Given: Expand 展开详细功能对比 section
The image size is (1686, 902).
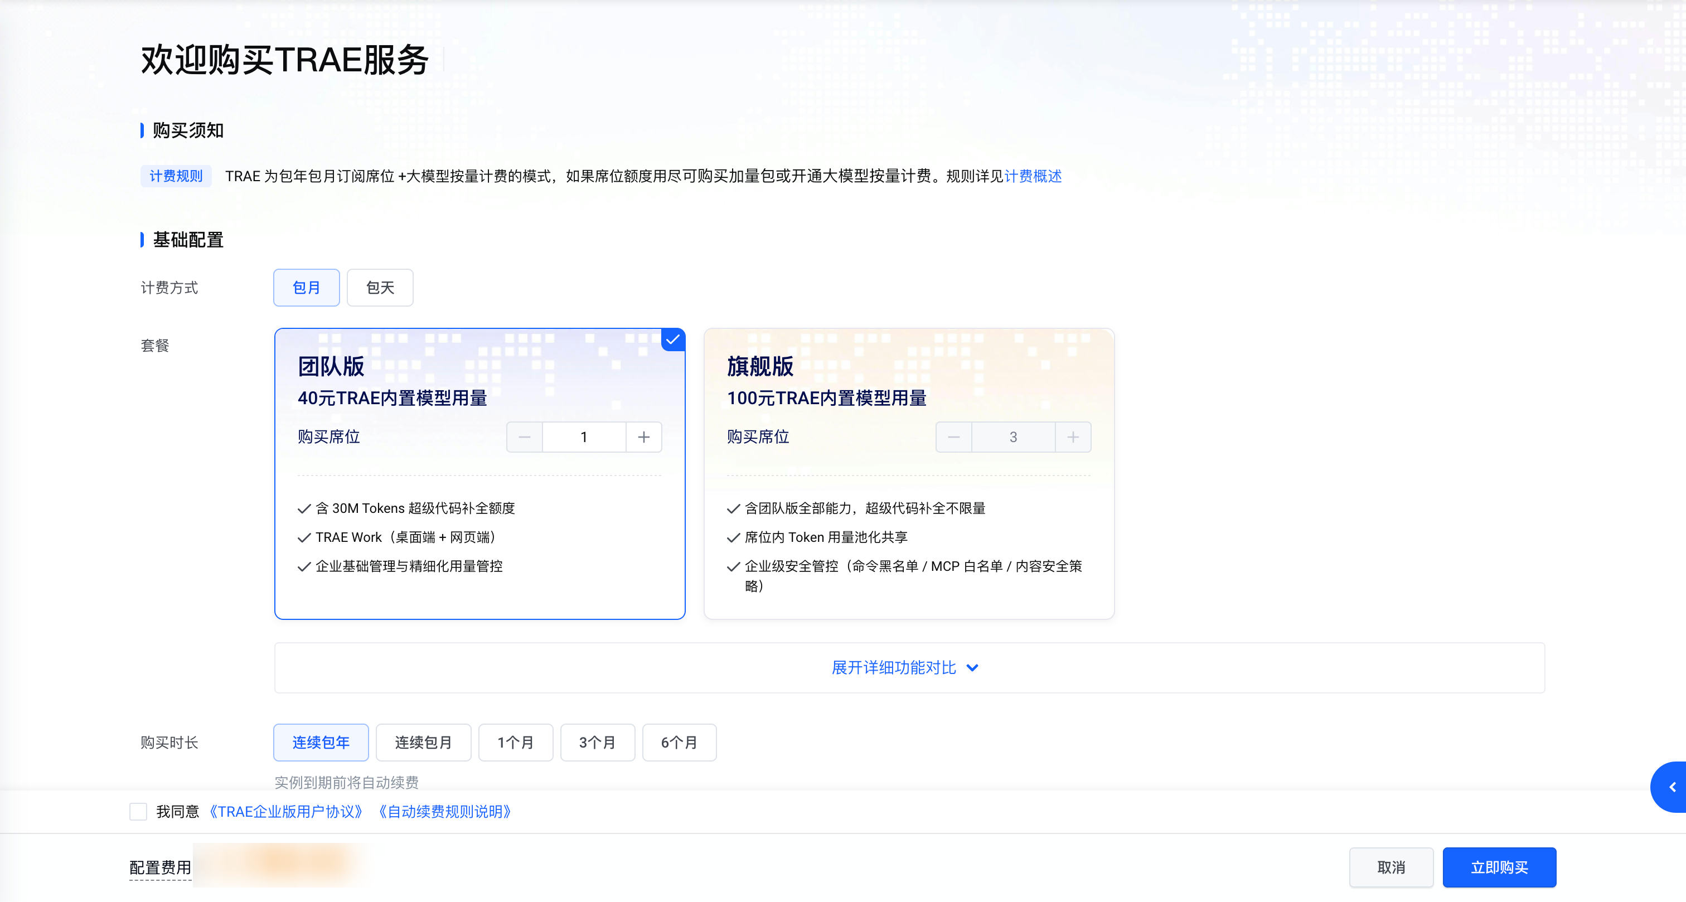Looking at the screenshot, I should pos(909,668).
